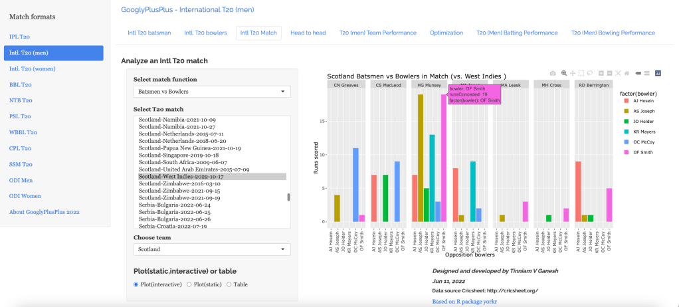Reset axes with the home icon
Screen dimensions: 679x307
click(x=627, y=73)
